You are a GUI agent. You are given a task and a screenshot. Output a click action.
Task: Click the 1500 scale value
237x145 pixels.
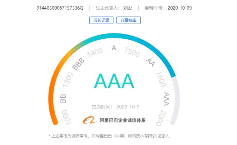click(x=132, y=52)
